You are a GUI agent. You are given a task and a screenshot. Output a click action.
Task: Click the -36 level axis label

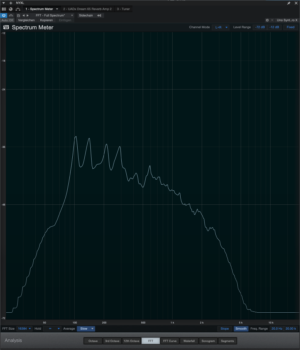3,147
